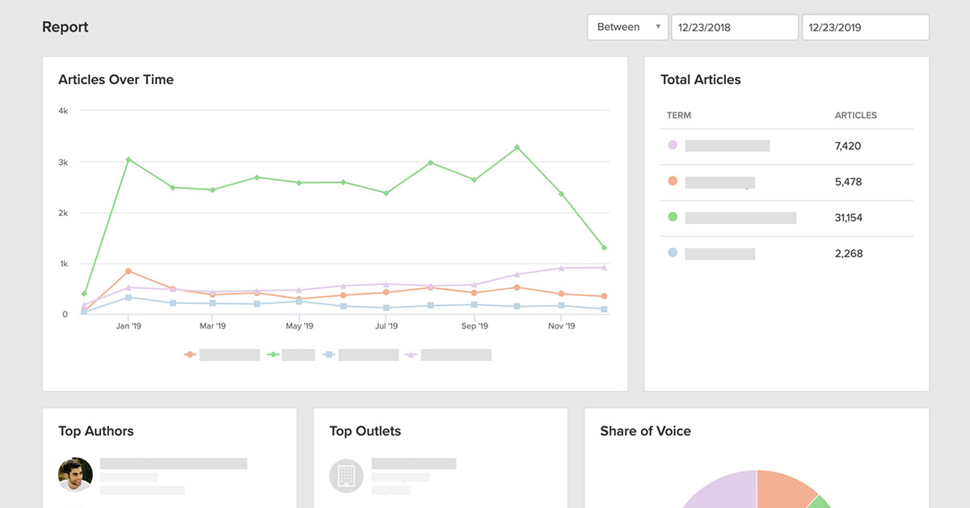Click the orange line data point at Jan '19
Screen dimensions: 970x508
(x=128, y=271)
